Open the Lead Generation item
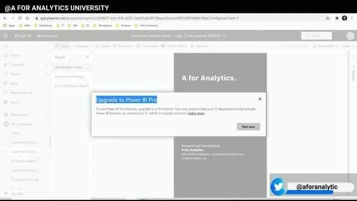Image resolution: width=357 pixels, height=201 pixels. (25, 170)
